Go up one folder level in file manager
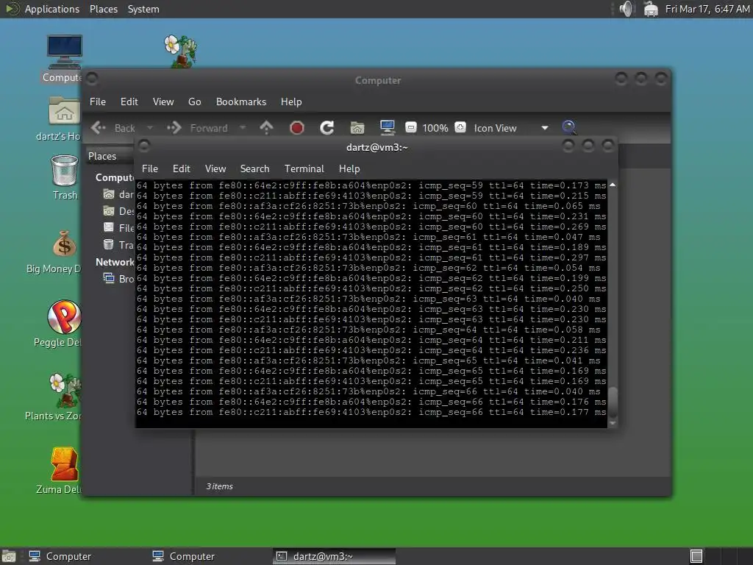Image resolution: width=753 pixels, height=565 pixels. pos(266,128)
